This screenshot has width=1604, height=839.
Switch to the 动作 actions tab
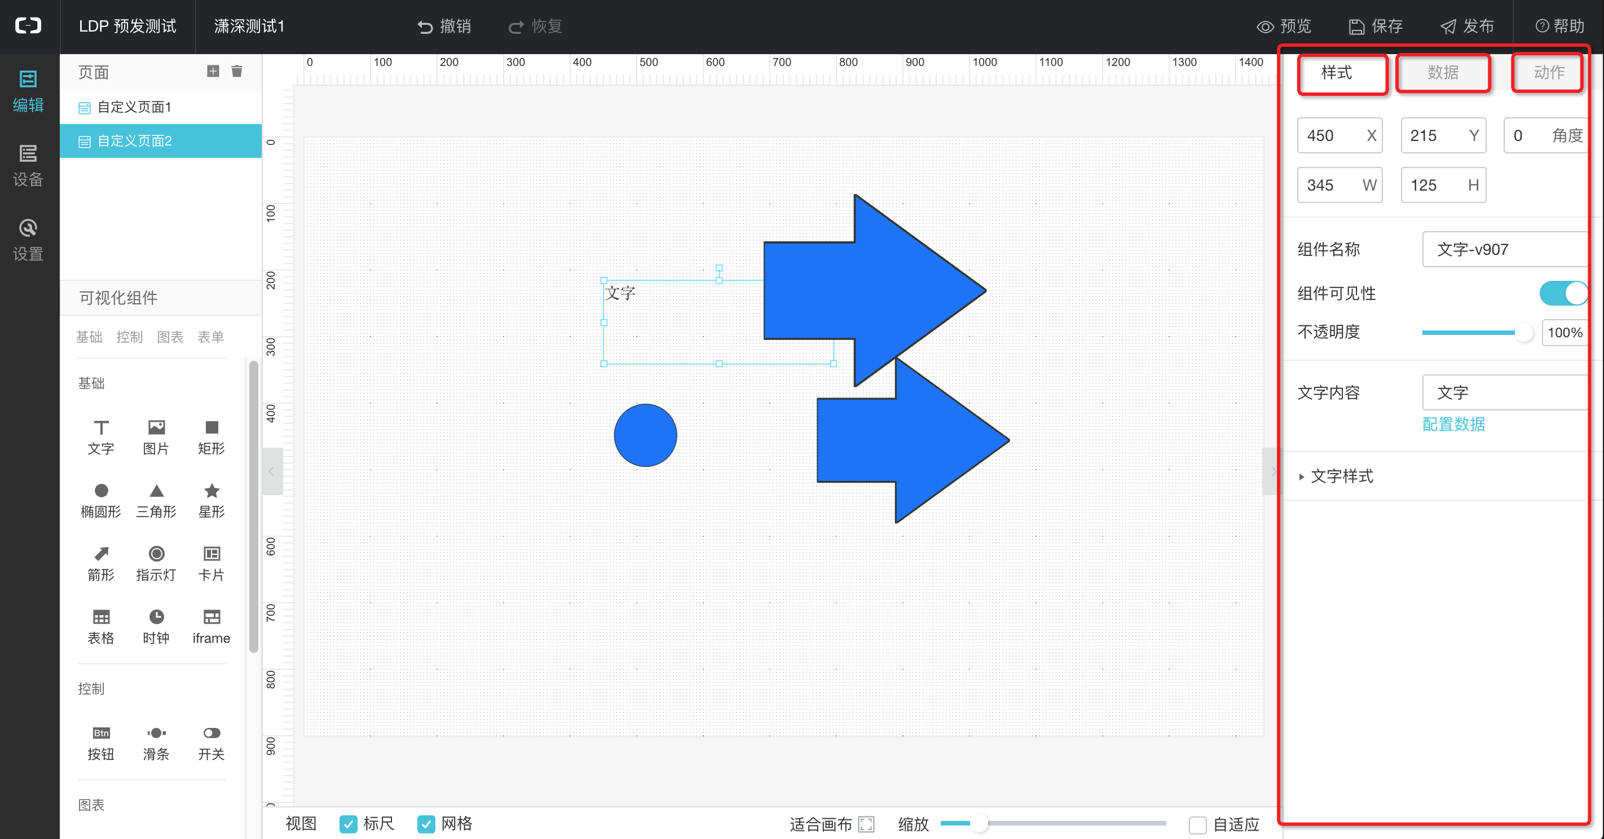(x=1549, y=73)
